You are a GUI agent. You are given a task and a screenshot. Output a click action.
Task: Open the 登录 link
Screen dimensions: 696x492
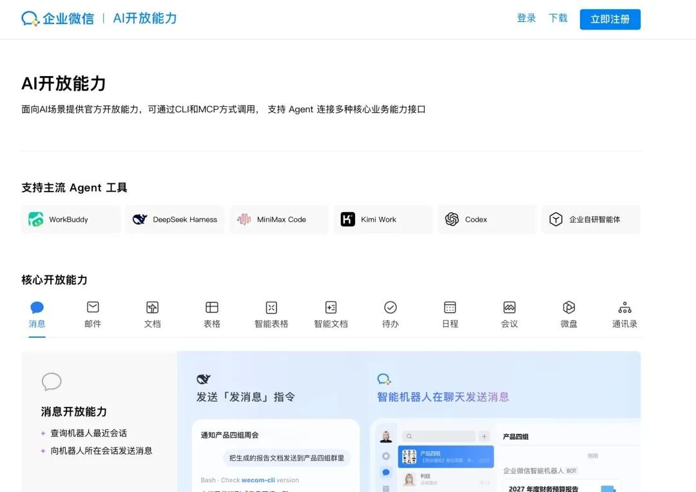click(526, 18)
